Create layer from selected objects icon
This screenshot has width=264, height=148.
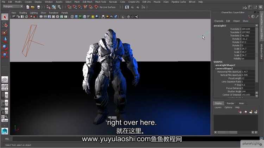tap(256, 112)
